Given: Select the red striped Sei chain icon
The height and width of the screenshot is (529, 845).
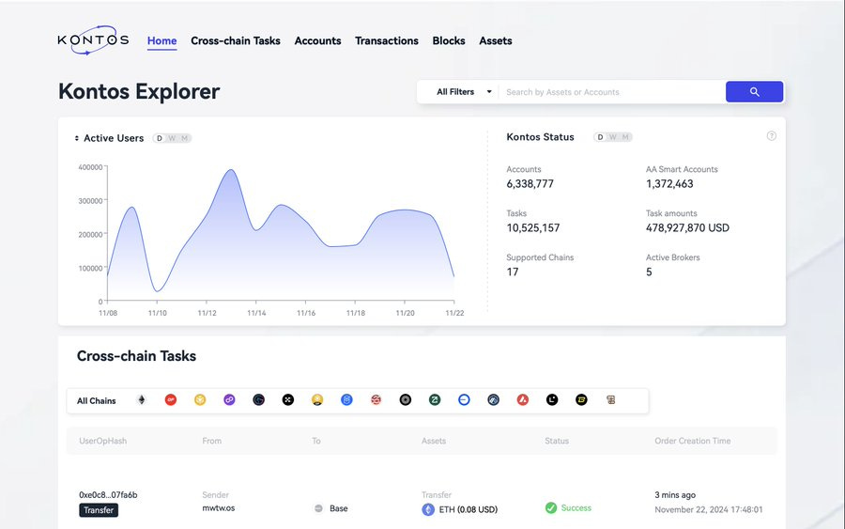Looking at the screenshot, I should coord(376,400).
